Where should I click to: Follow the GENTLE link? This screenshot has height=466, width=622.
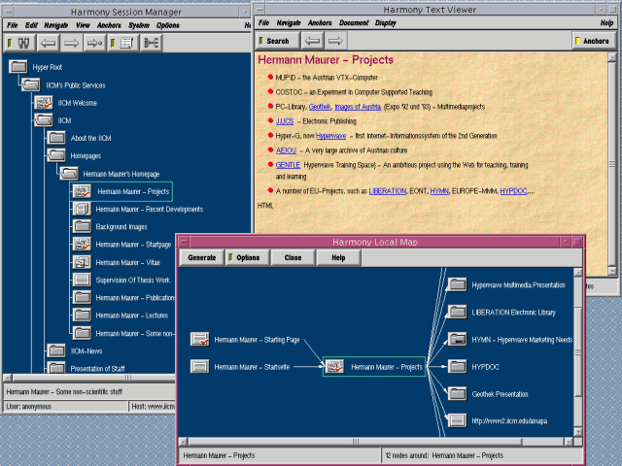pos(288,165)
